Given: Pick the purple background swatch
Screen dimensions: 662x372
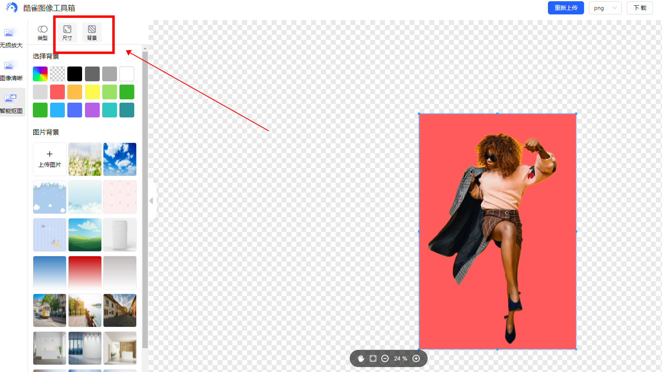Looking at the screenshot, I should click(92, 110).
